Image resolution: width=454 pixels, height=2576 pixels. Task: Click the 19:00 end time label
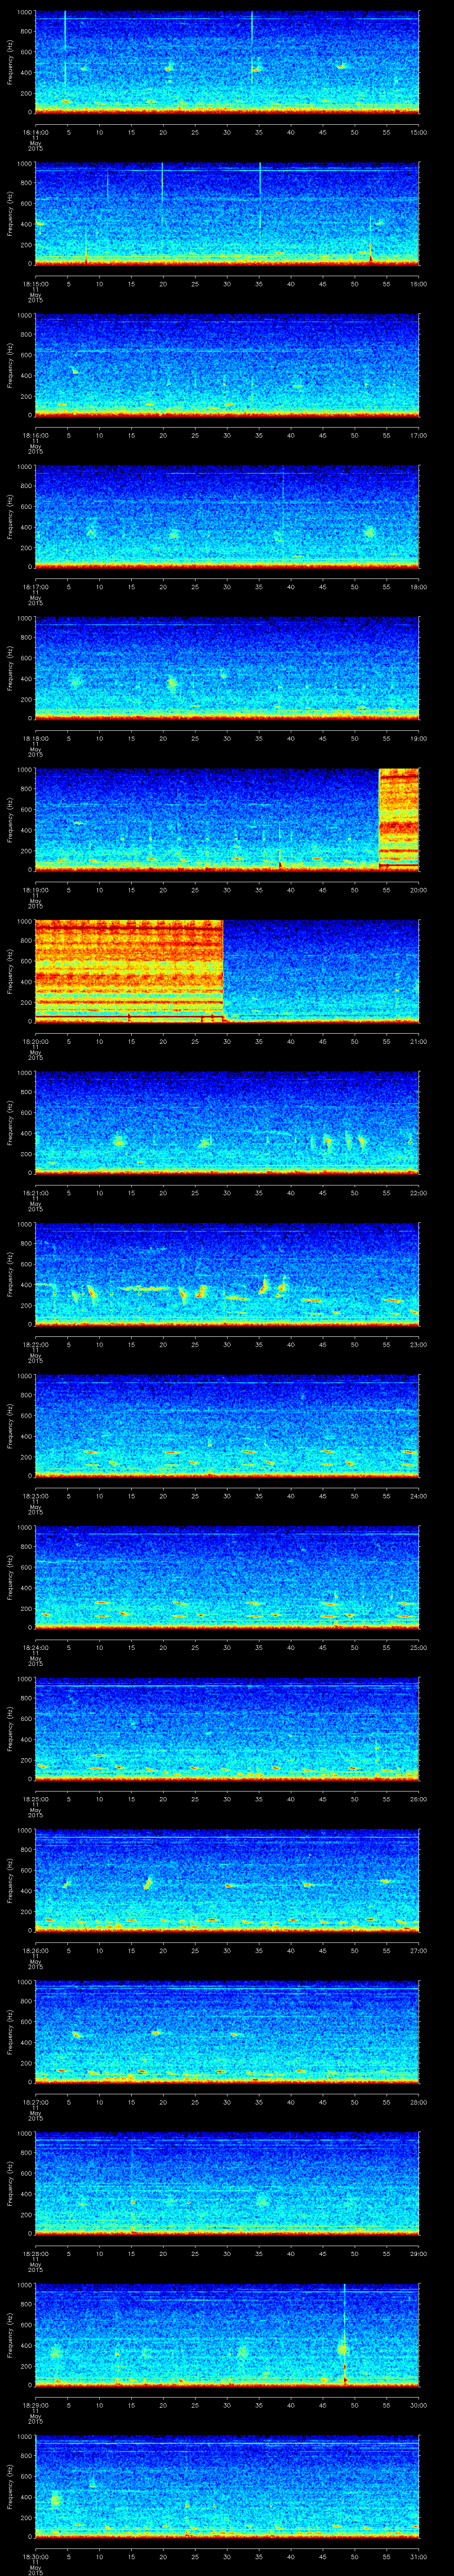(x=419, y=739)
